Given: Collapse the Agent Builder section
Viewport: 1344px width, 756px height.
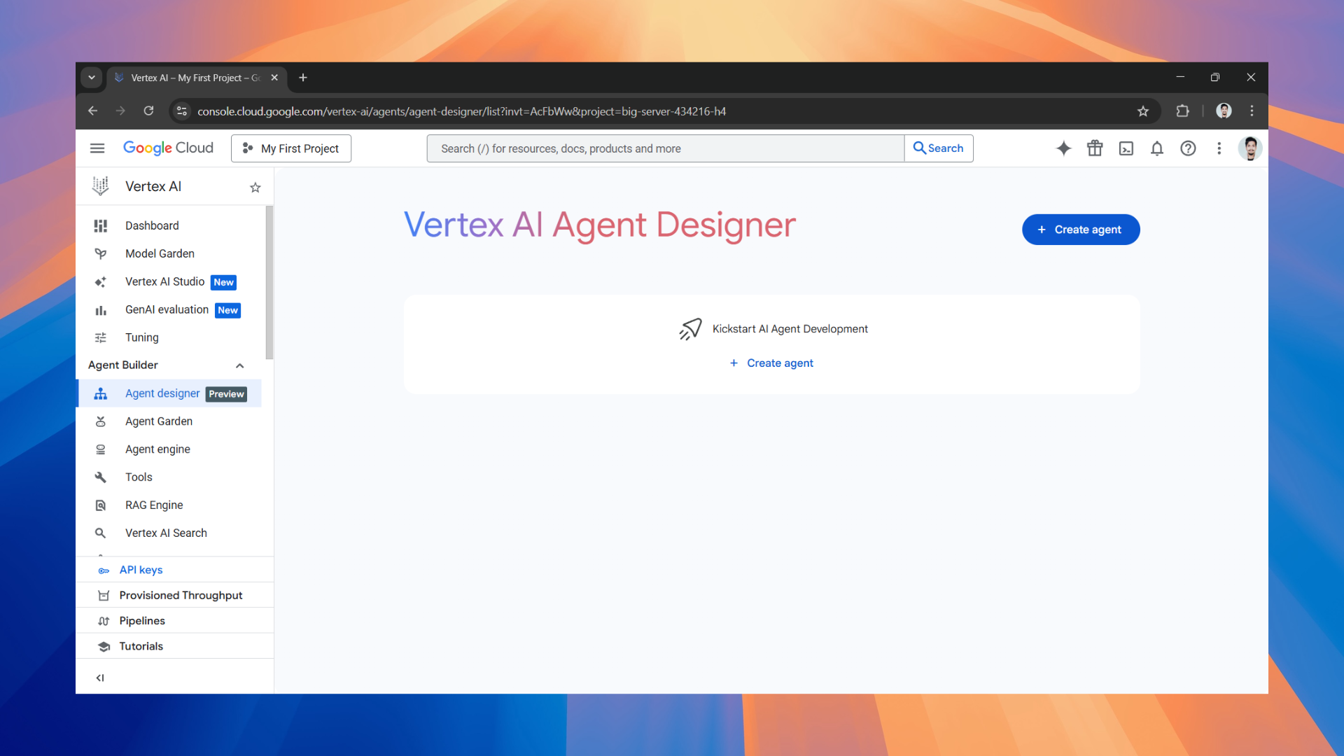Looking at the screenshot, I should 239,365.
